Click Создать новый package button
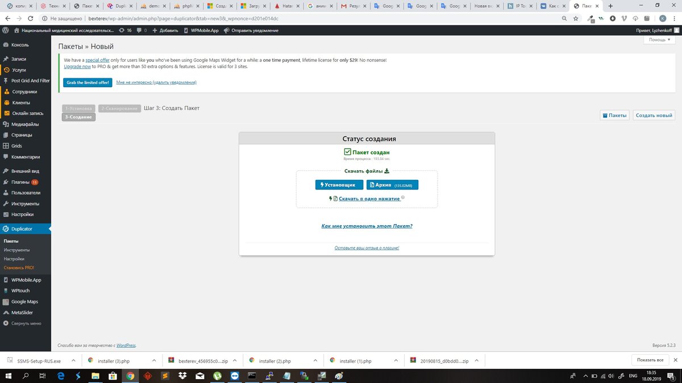 654,115
